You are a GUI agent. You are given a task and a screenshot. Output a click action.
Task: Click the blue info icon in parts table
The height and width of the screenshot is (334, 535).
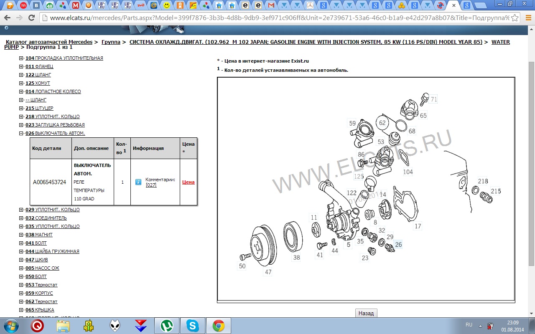pos(138,182)
